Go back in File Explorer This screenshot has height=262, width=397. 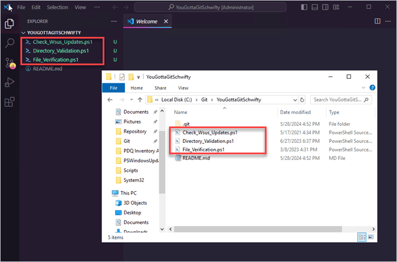click(110, 100)
